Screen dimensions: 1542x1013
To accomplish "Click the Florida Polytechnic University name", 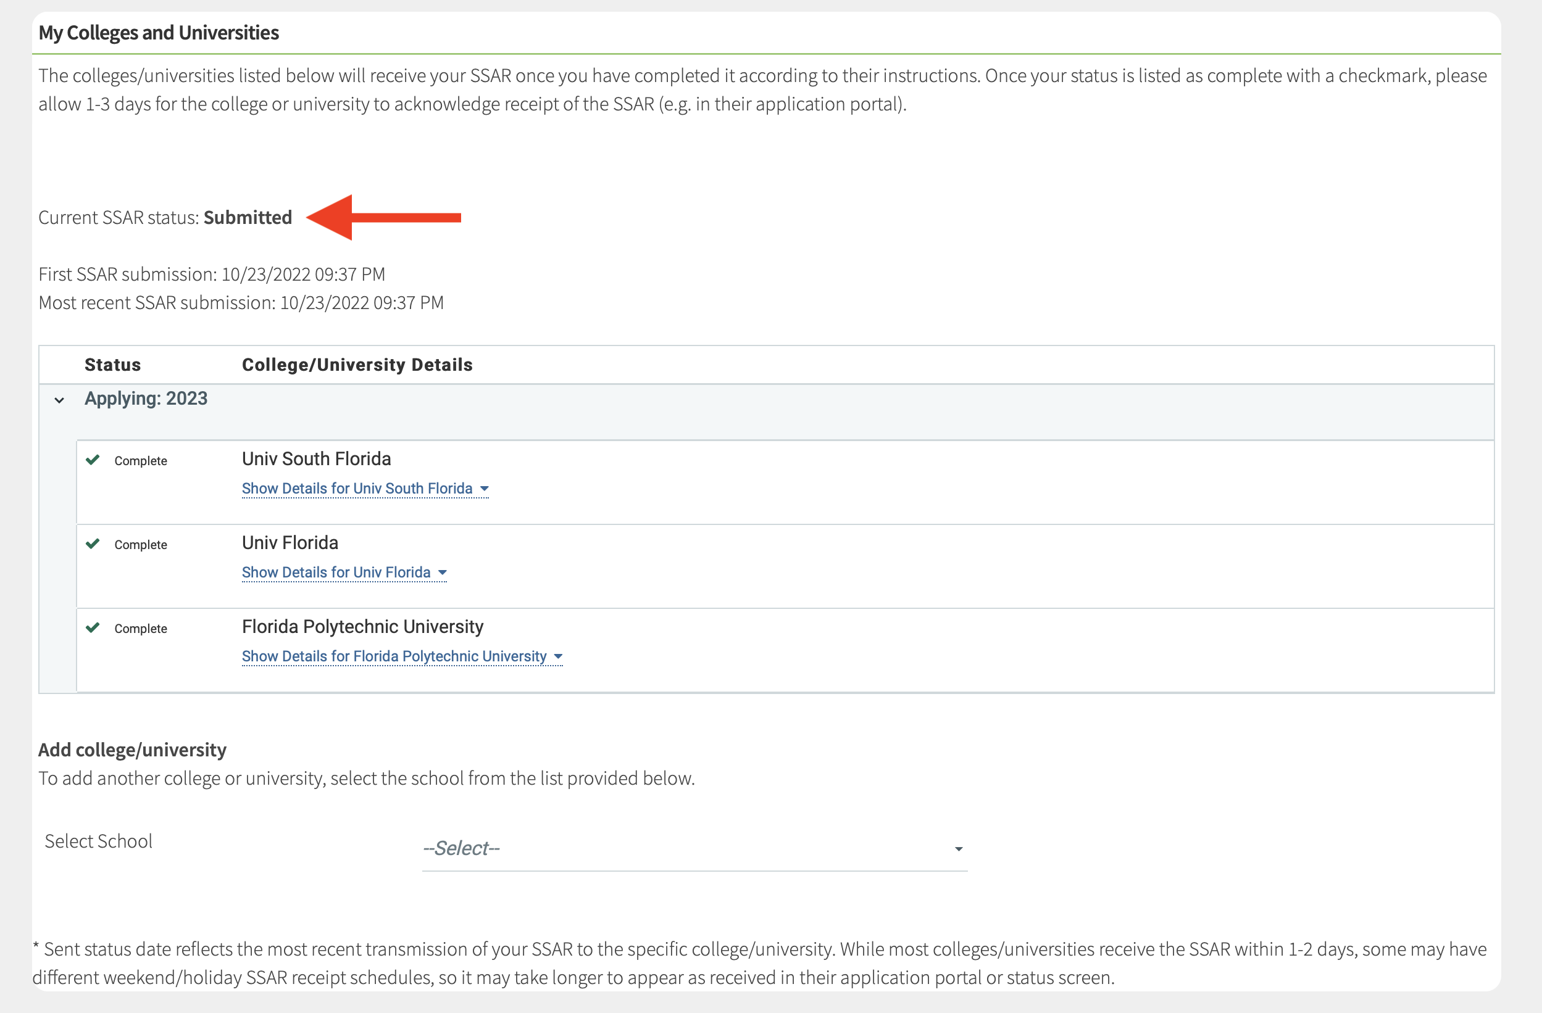I will 362,627.
